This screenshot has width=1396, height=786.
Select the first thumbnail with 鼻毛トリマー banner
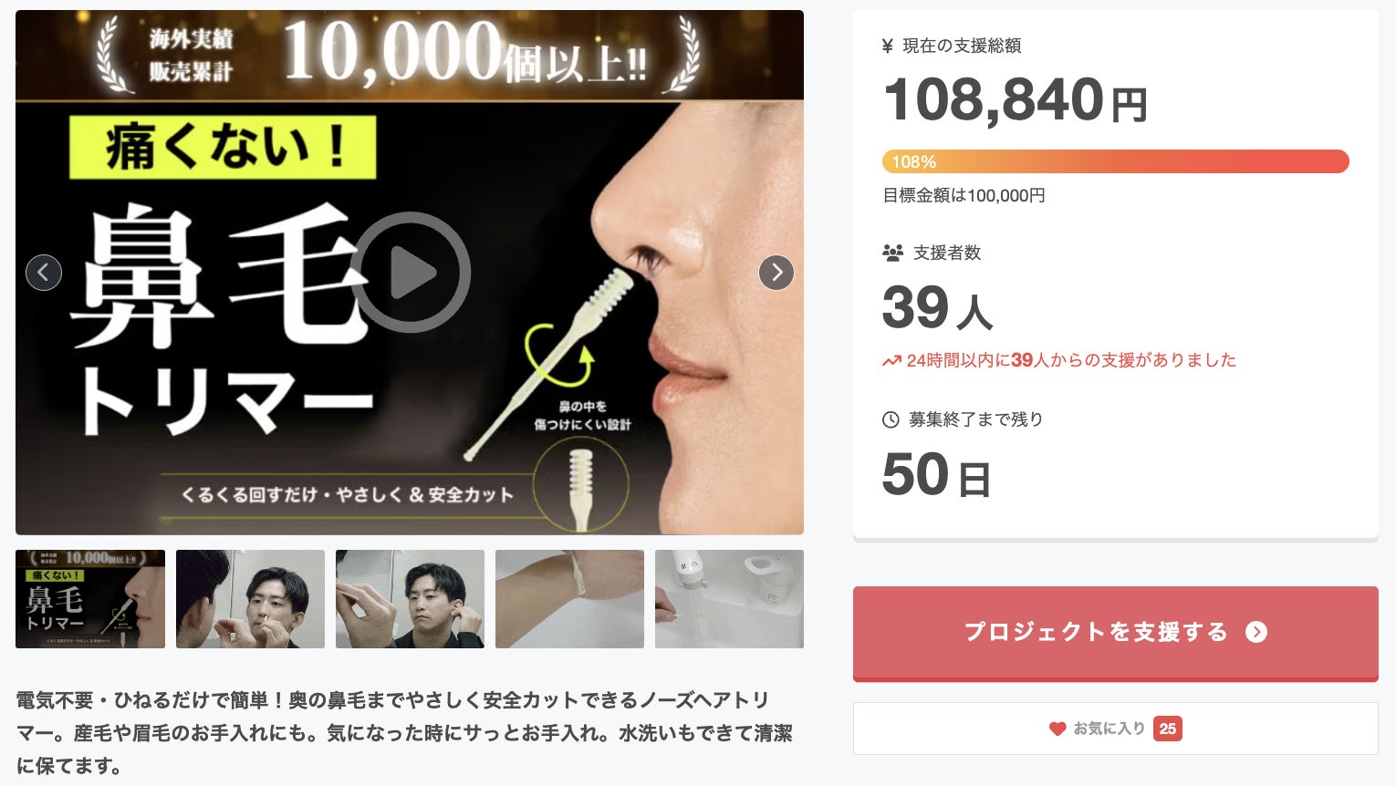point(90,599)
